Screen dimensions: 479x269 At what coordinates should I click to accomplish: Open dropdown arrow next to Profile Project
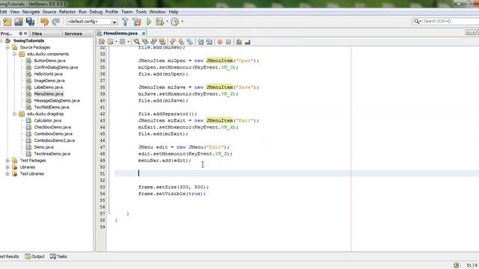(x=183, y=22)
